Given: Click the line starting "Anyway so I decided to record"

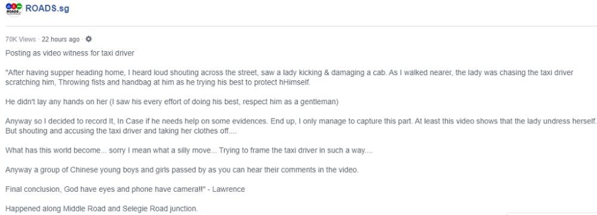Looking at the screenshot, I should [x=301, y=121].
